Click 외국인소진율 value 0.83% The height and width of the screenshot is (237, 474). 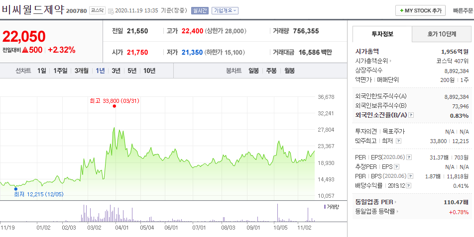(x=460, y=115)
